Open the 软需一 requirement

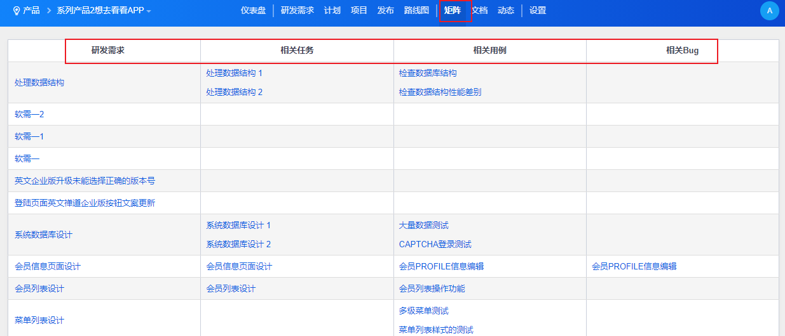pos(27,158)
